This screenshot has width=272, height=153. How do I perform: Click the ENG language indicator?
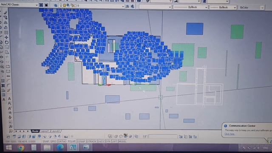pos(266,148)
